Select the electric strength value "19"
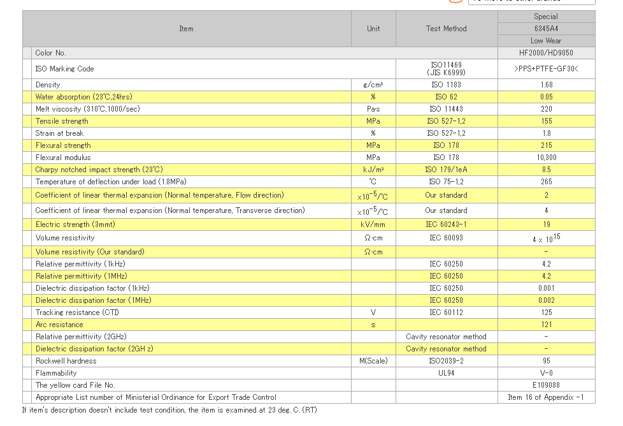Screen dimensions: 623x426 [x=547, y=224]
